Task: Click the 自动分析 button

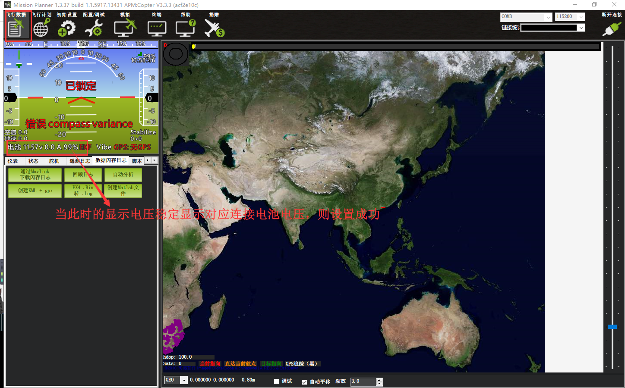Action: click(123, 175)
